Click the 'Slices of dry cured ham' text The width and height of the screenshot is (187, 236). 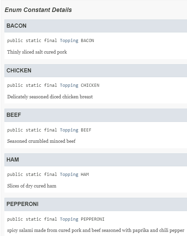(32, 186)
